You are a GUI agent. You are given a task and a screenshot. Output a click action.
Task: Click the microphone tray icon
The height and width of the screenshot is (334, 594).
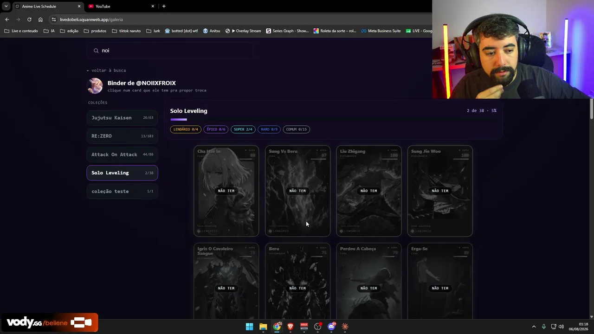(544, 327)
